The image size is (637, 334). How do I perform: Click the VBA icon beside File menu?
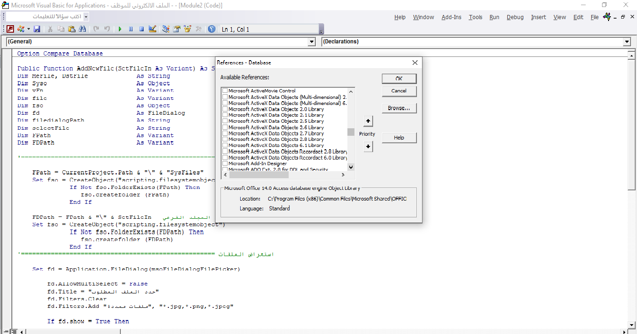(607, 17)
